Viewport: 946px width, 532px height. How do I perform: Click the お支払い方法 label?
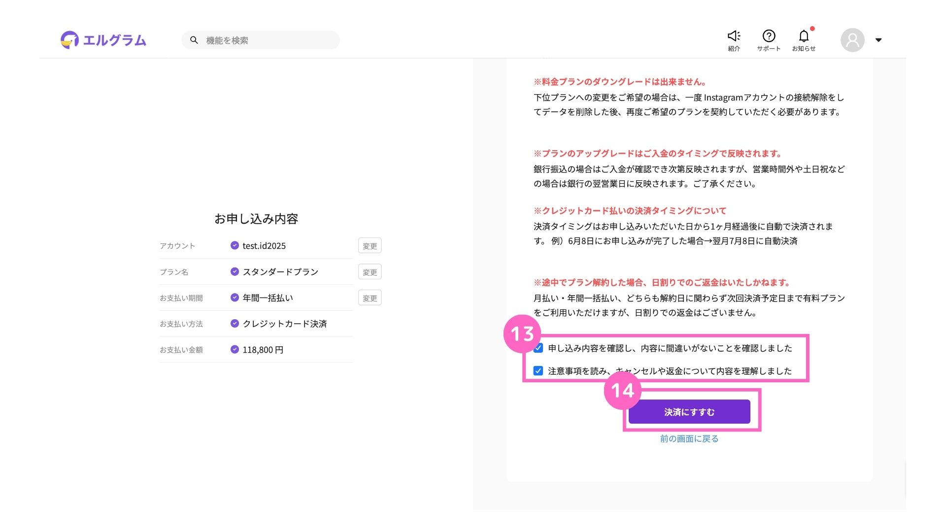point(181,324)
